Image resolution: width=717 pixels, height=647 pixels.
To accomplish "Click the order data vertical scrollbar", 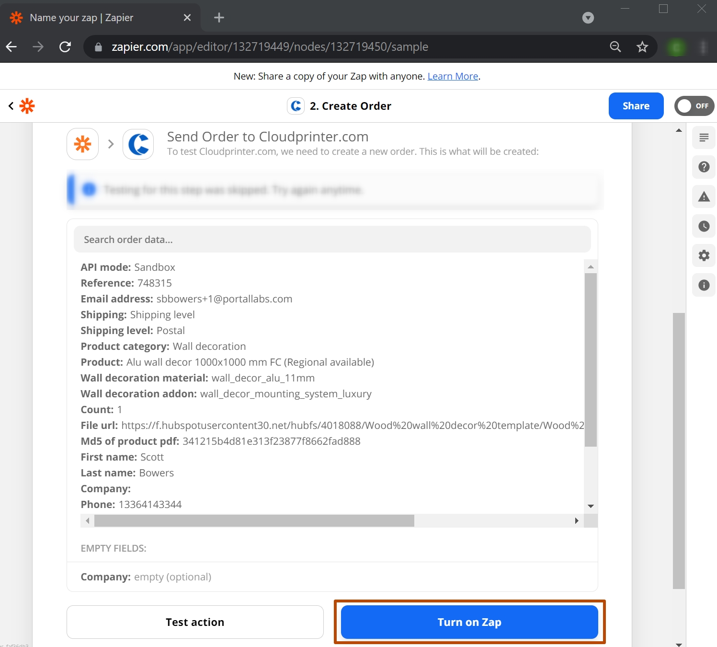I will click(591, 359).
